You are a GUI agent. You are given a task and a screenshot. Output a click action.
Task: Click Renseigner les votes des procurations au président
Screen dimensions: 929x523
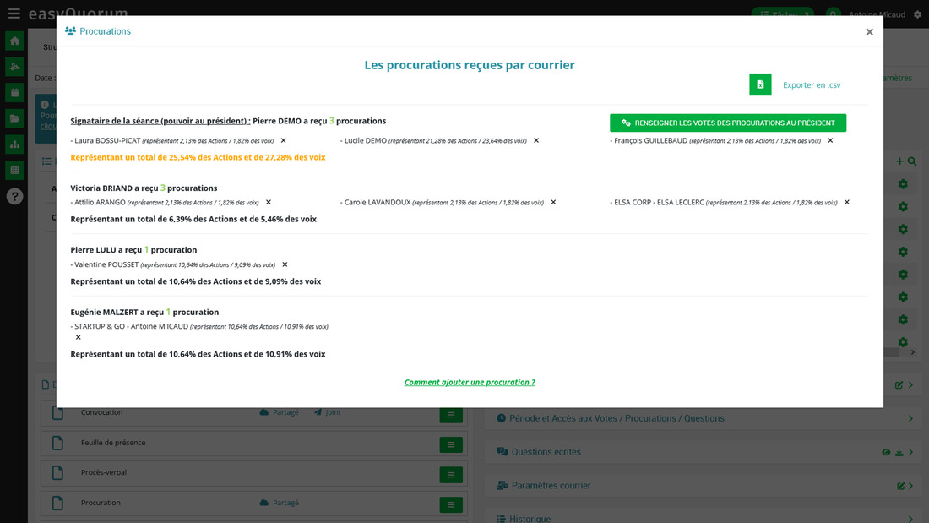click(727, 123)
